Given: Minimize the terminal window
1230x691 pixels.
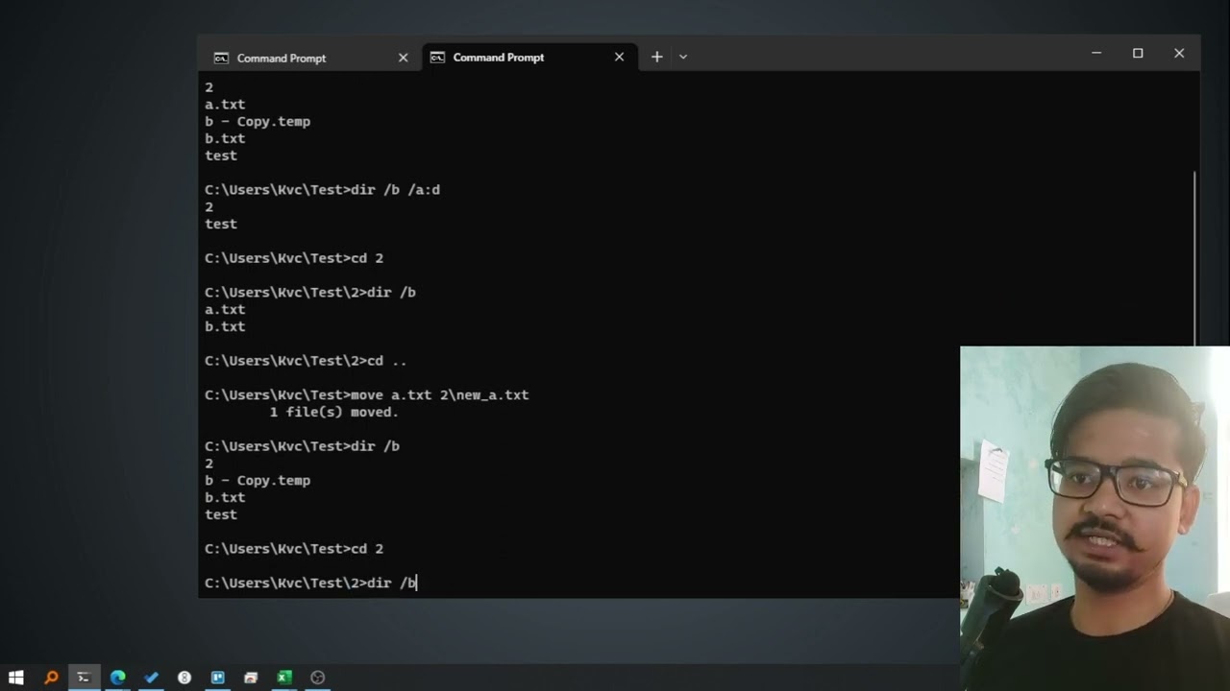Looking at the screenshot, I should [x=1096, y=54].
